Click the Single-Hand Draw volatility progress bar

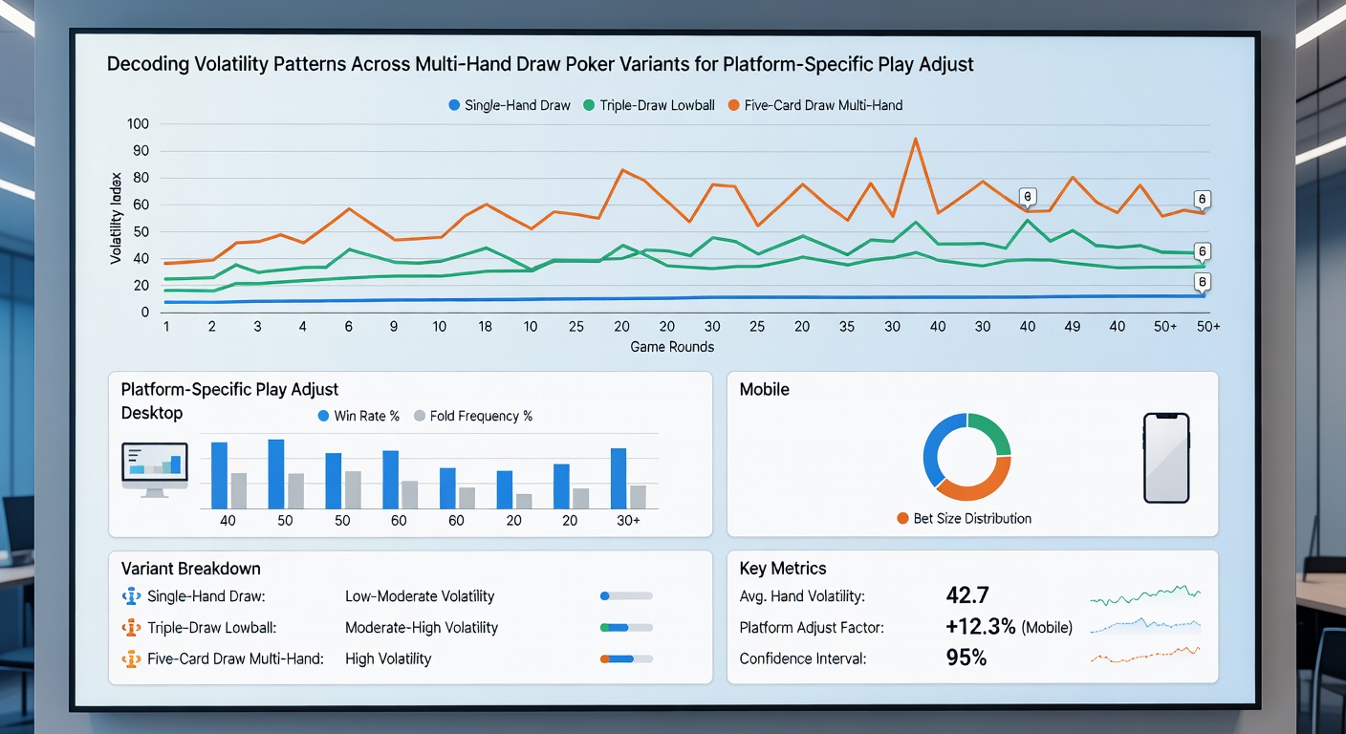pos(626,596)
